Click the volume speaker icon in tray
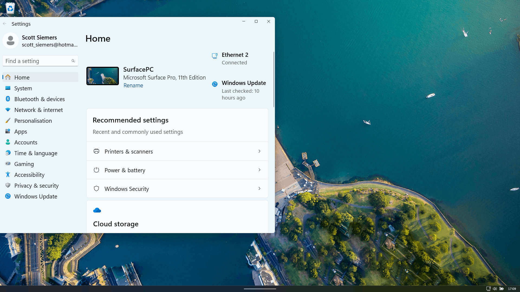 point(495,289)
